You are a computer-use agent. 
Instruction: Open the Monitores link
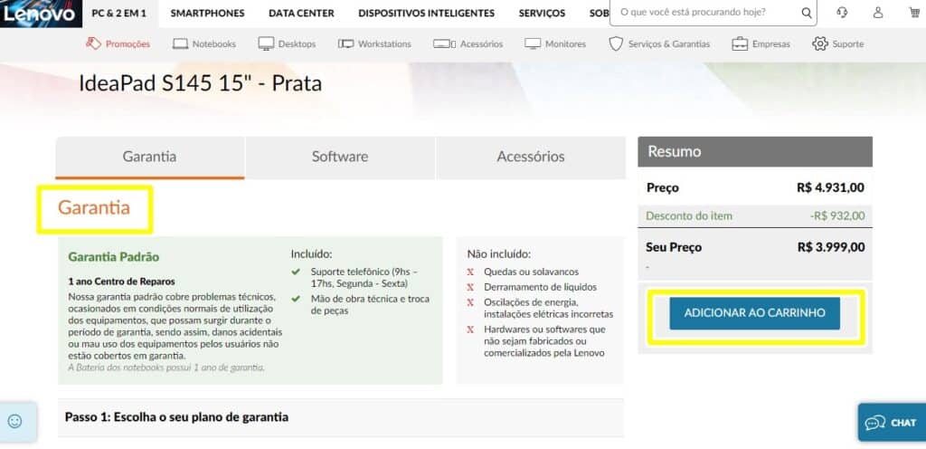[x=566, y=43]
